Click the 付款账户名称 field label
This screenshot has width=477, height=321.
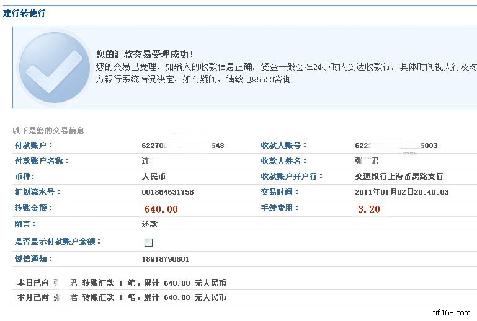[x=42, y=161]
